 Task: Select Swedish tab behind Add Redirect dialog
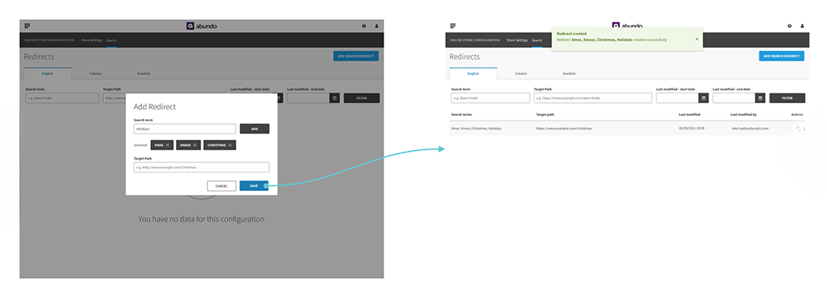144,74
